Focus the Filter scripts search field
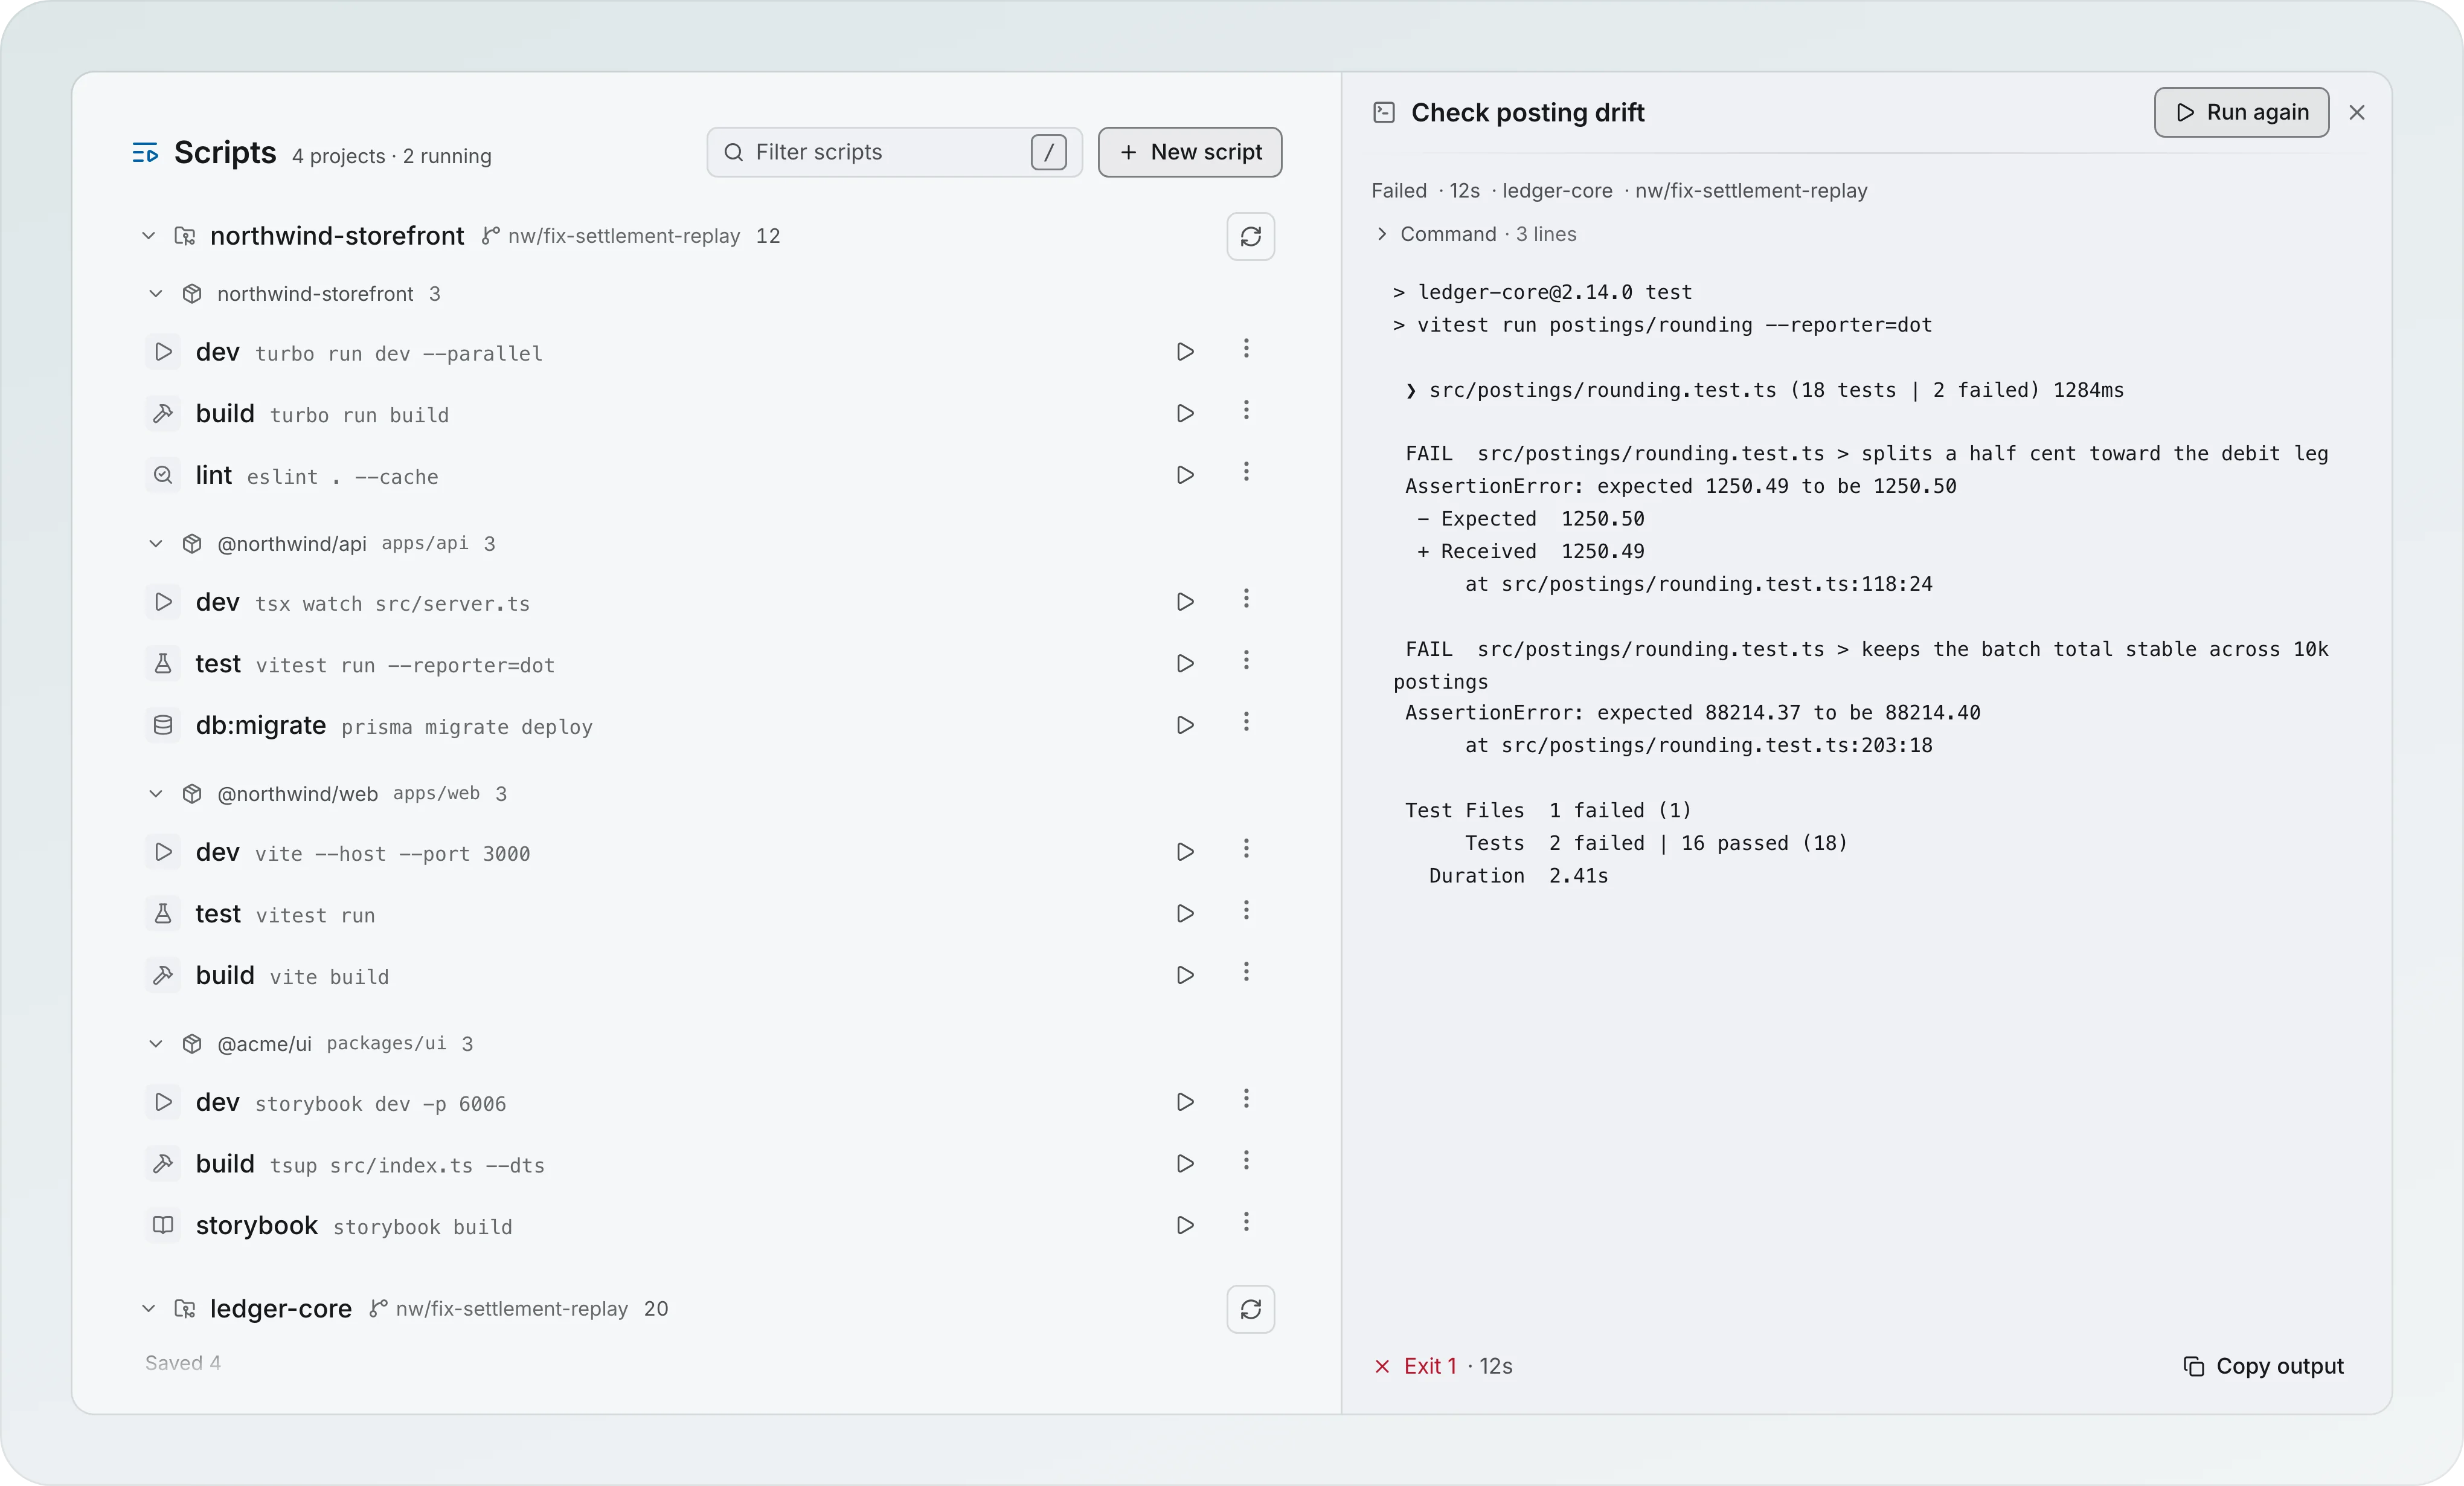 (x=894, y=152)
